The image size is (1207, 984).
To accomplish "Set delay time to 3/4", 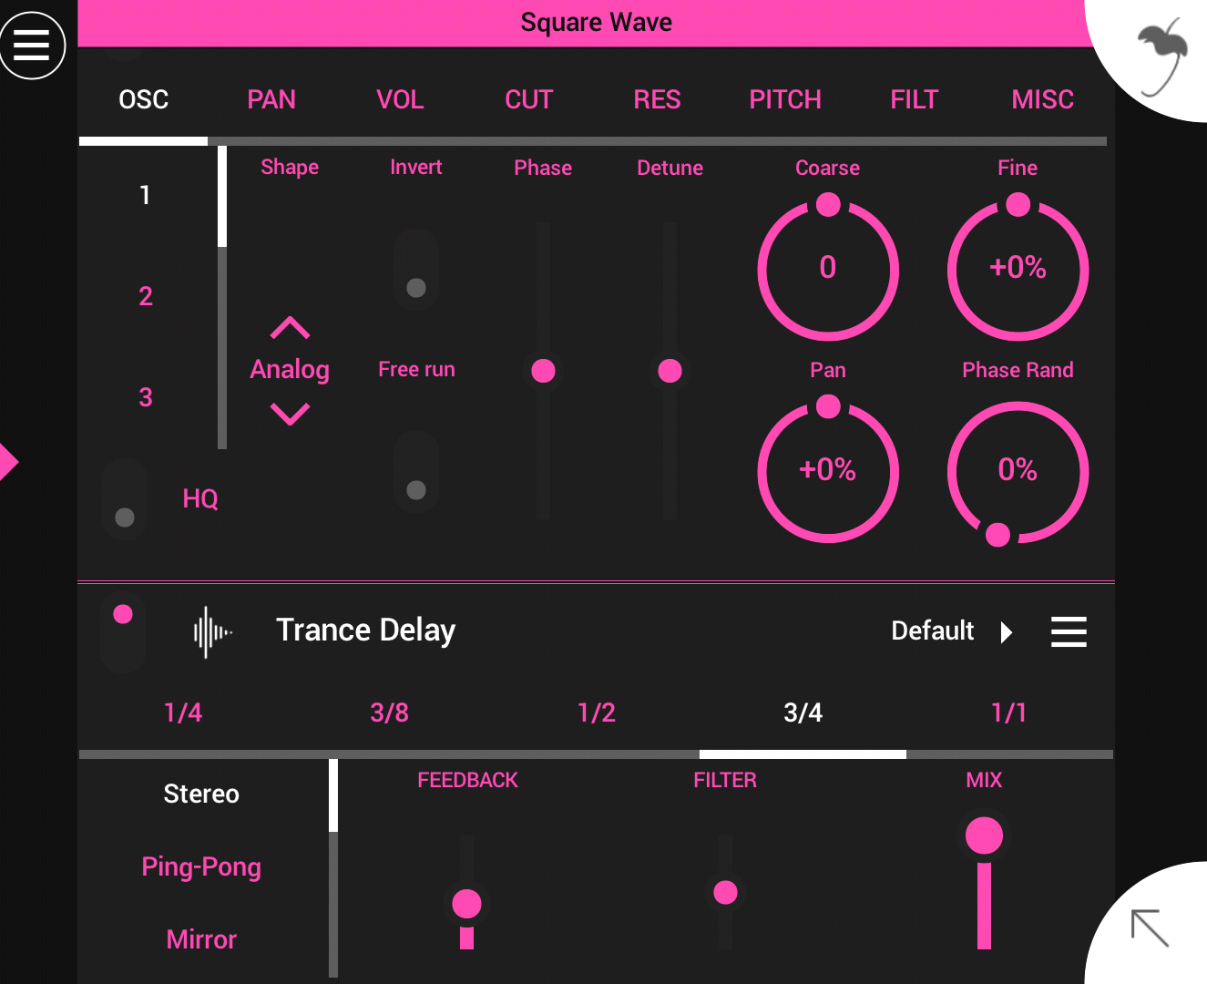I will (803, 712).
